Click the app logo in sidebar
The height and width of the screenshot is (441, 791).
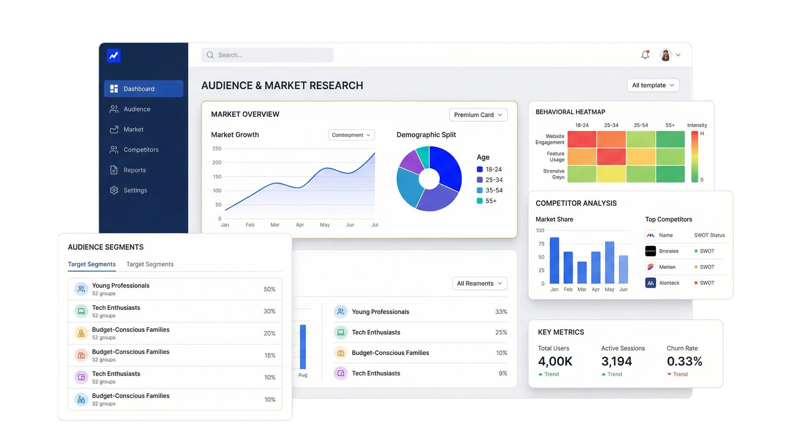[x=114, y=55]
